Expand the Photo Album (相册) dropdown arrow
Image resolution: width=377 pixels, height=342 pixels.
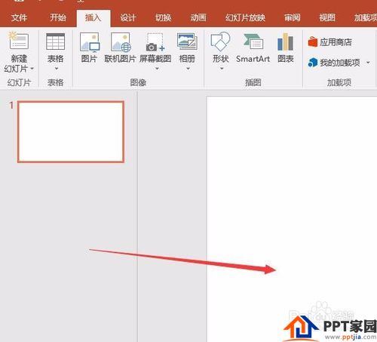tap(188, 69)
